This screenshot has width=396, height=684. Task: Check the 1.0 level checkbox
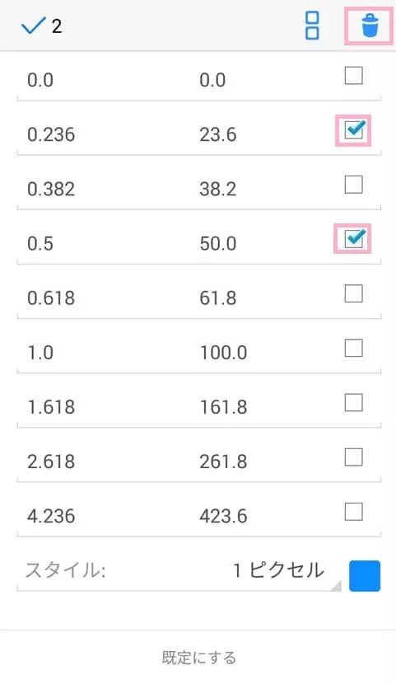[x=354, y=348]
